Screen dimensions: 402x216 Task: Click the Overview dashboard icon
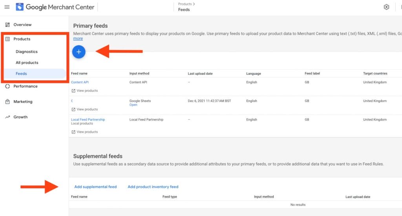(x=7, y=25)
